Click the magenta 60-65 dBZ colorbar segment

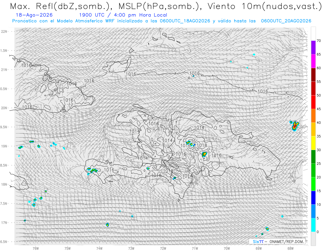(x=313, y=61)
